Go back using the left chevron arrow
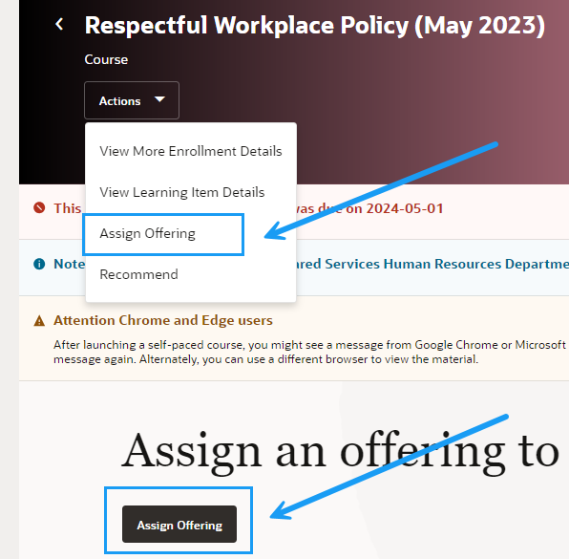Image resolution: width=569 pixels, height=559 pixels. [59, 24]
